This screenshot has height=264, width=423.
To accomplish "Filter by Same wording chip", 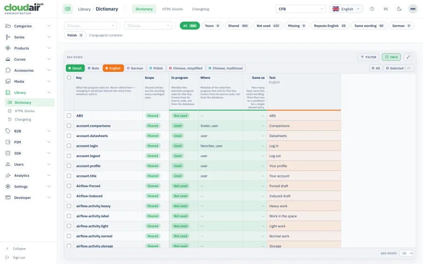I will point(369,26).
